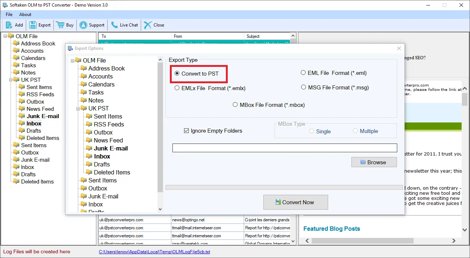The width and height of the screenshot is (470, 258).
Task: Open the OLMLogFile txt path link
Action: pyautogui.click(x=155, y=251)
